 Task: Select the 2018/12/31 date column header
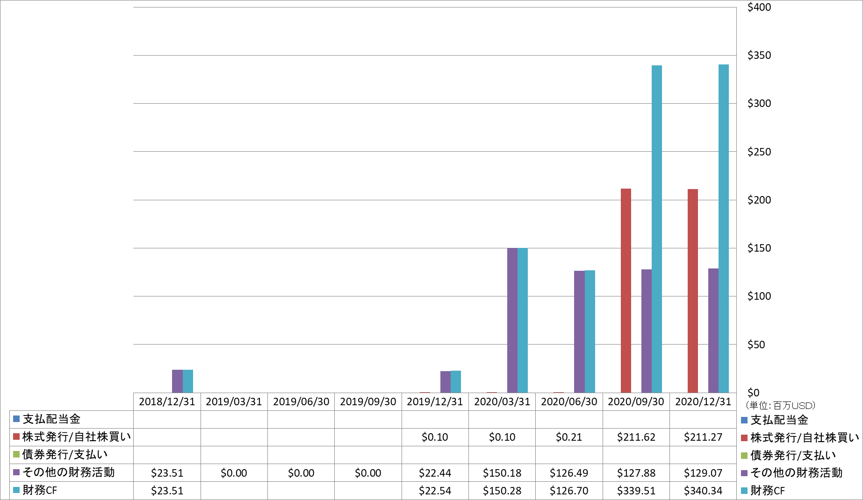point(167,401)
